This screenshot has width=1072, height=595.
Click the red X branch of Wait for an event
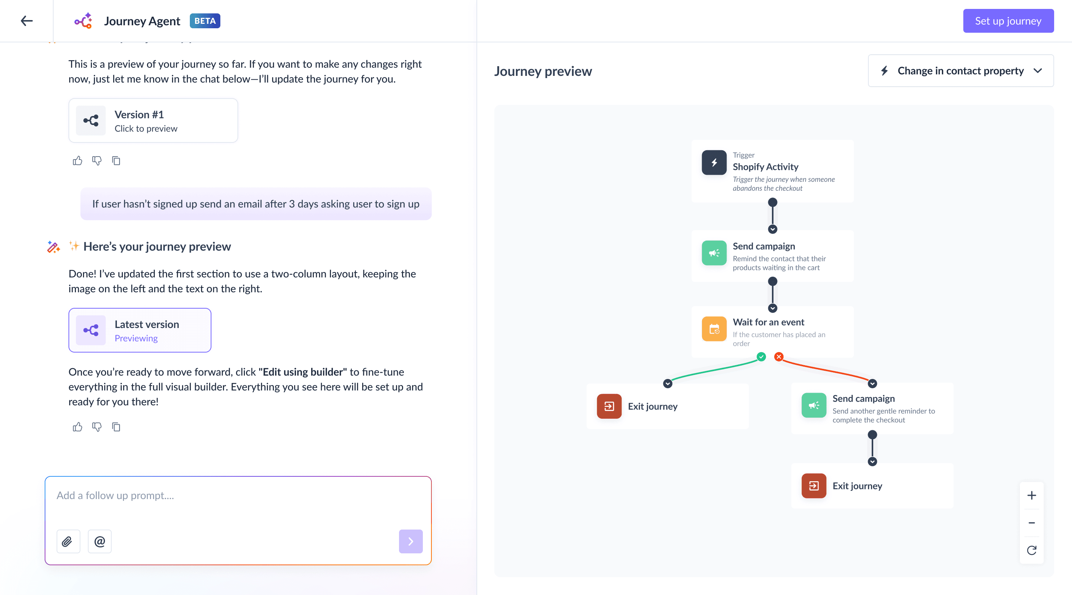click(x=779, y=357)
